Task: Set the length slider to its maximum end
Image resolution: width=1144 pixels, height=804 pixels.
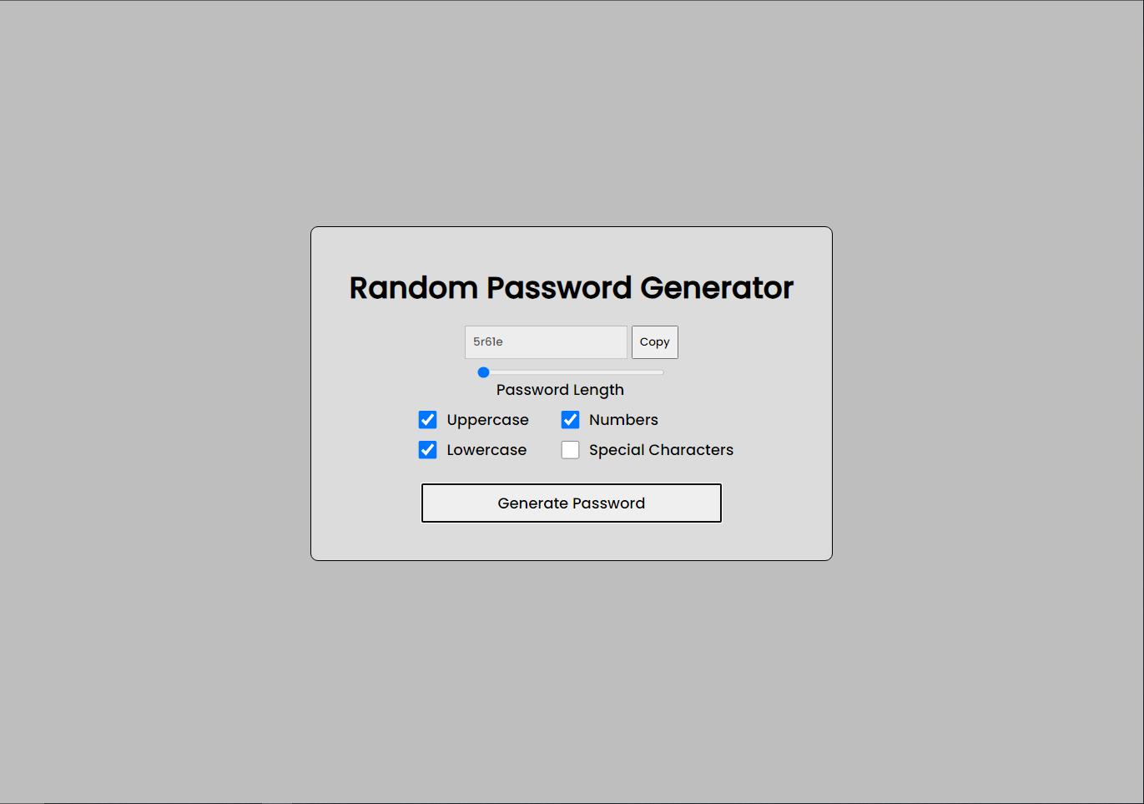Action: coord(663,372)
